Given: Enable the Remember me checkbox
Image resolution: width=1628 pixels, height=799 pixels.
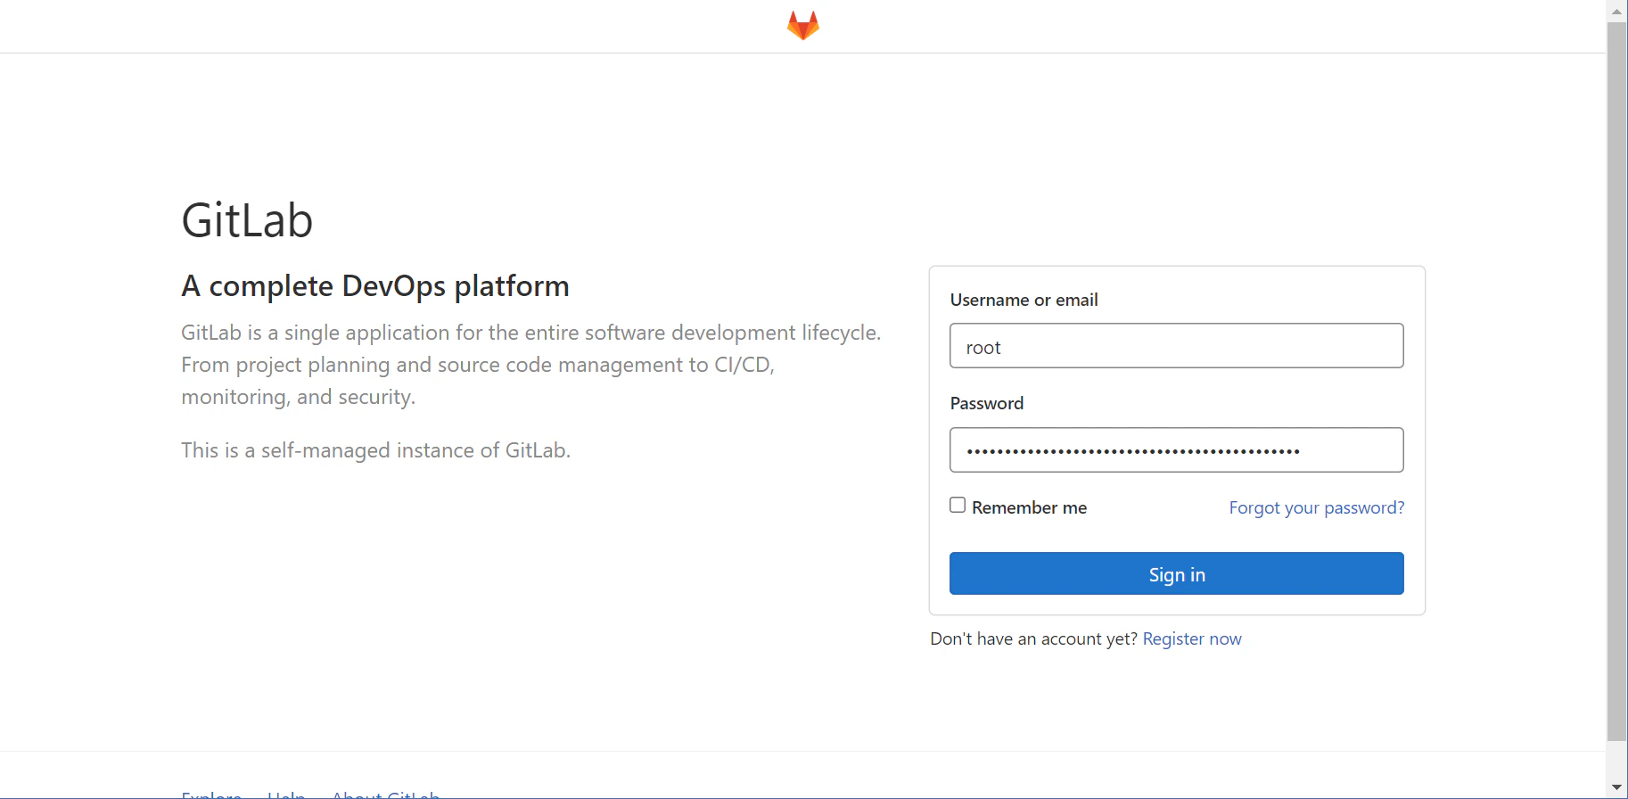Looking at the screenshot, I should click(x=958, y=506).
